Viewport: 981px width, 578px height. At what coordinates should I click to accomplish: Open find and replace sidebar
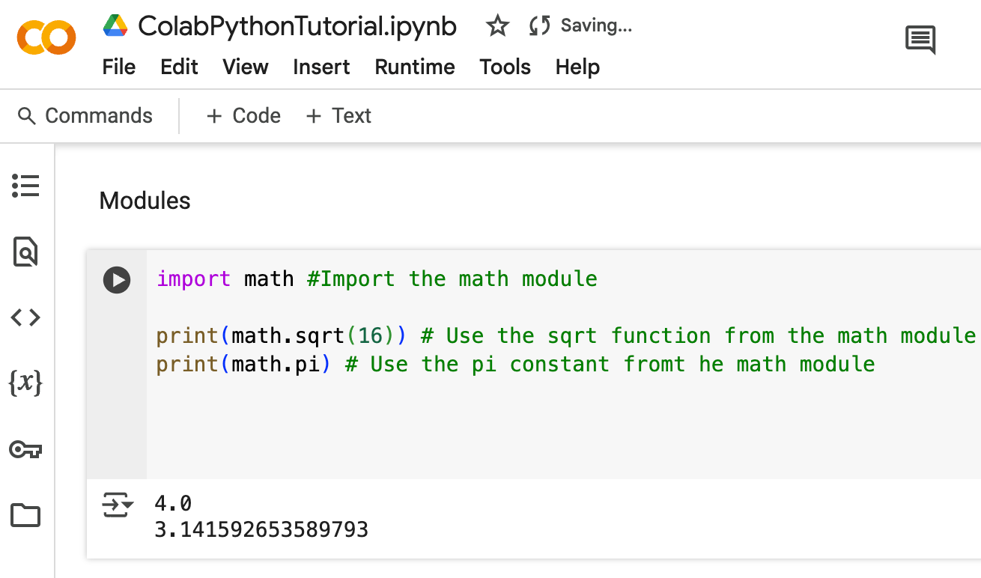(25, 252)
